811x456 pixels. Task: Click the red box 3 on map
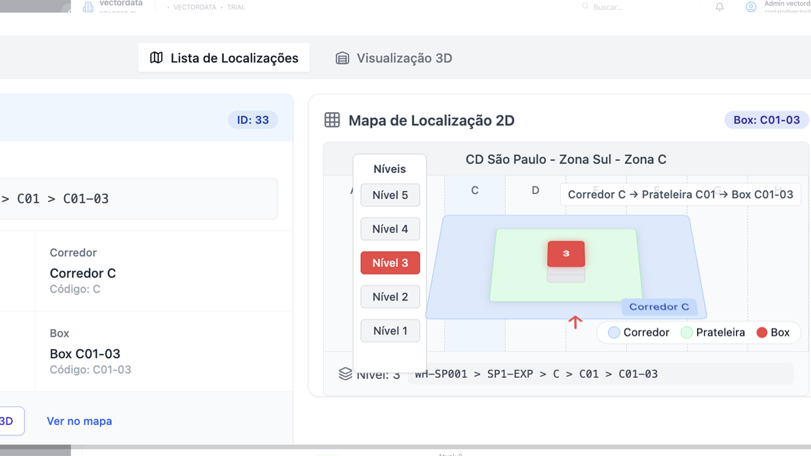pyautogui.click(x=566, y=254)
